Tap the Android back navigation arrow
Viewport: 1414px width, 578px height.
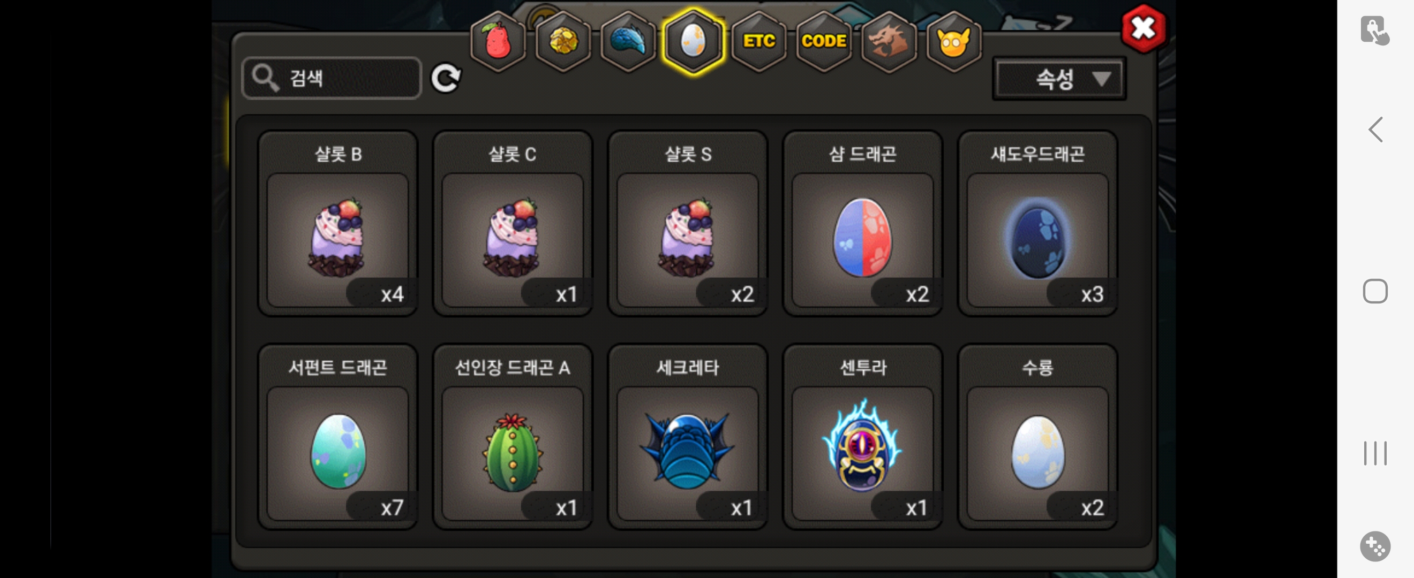coord(1375,130)
